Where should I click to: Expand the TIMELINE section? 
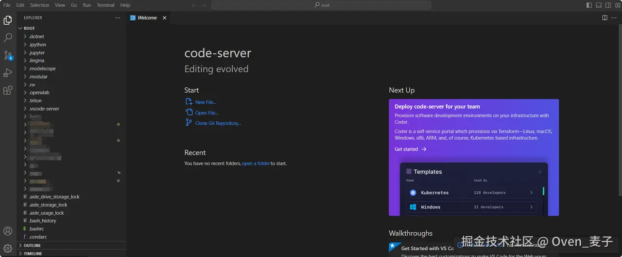[71, 253]
